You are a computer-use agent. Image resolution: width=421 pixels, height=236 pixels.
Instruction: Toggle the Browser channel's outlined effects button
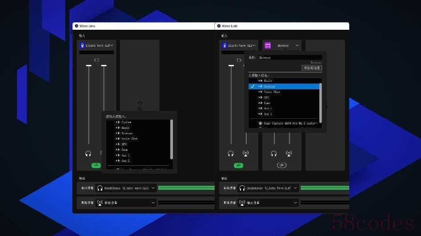pos(282,165)
